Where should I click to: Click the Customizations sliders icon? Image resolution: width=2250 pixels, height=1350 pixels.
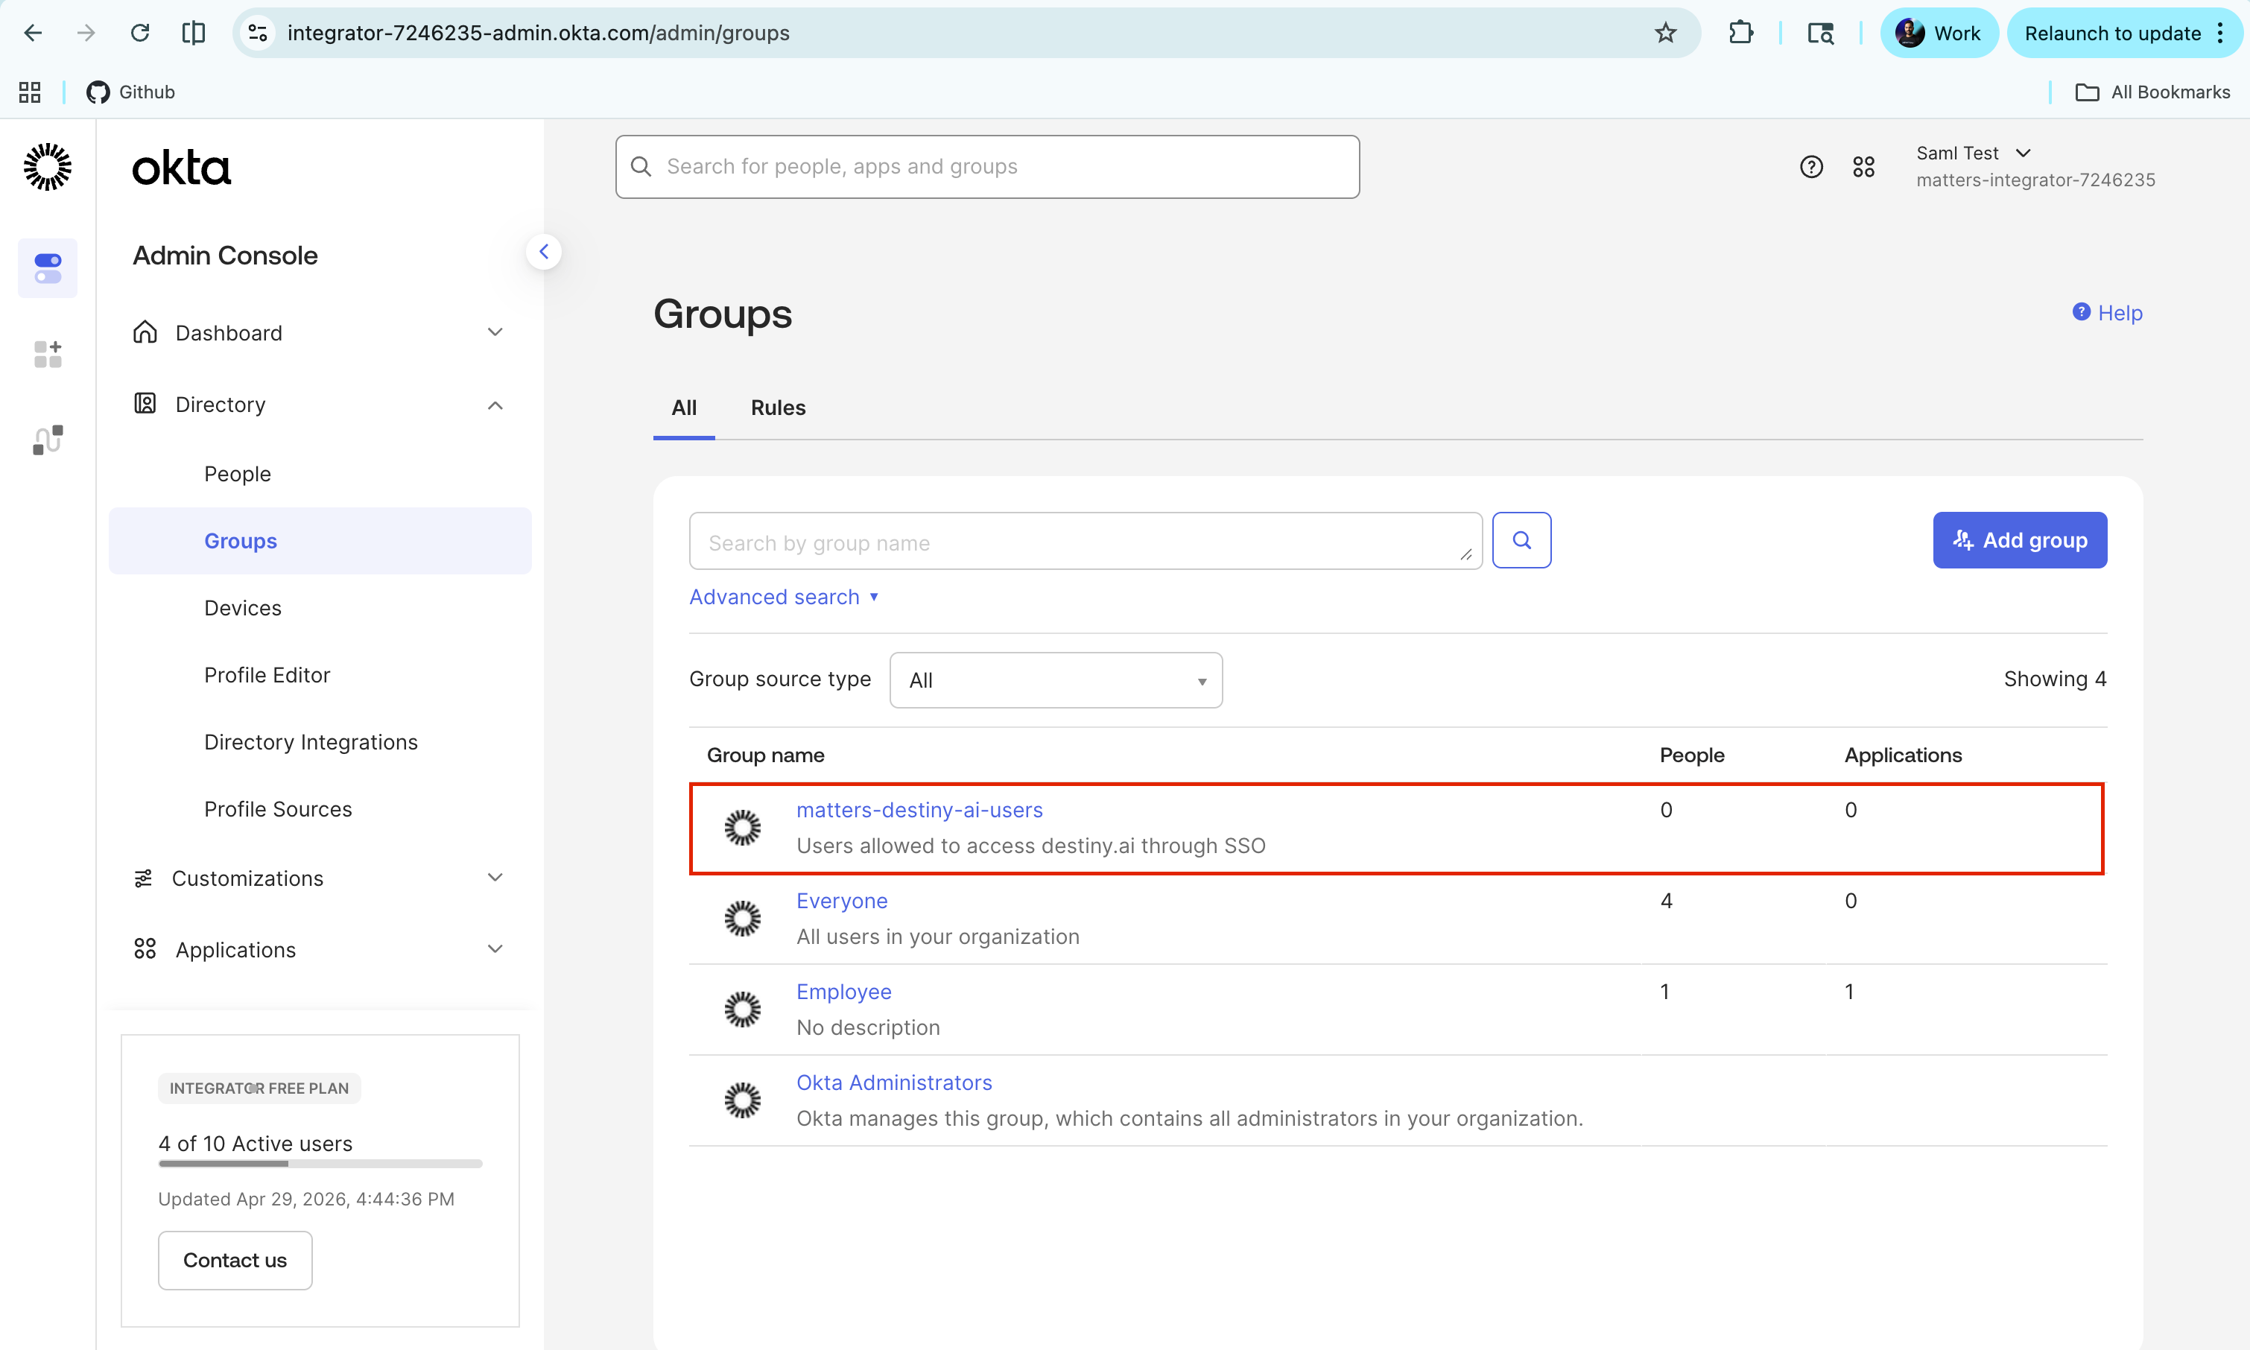pos(144,878)
